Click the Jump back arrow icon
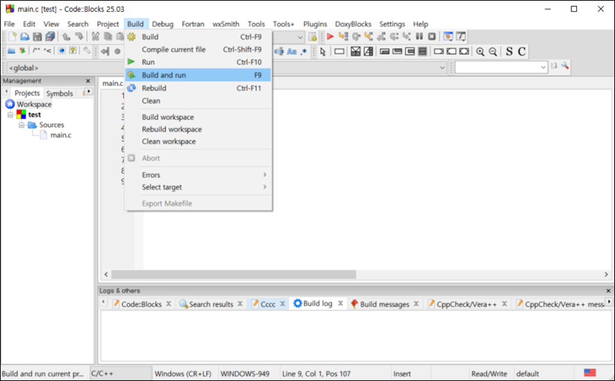 coord(105,51)
